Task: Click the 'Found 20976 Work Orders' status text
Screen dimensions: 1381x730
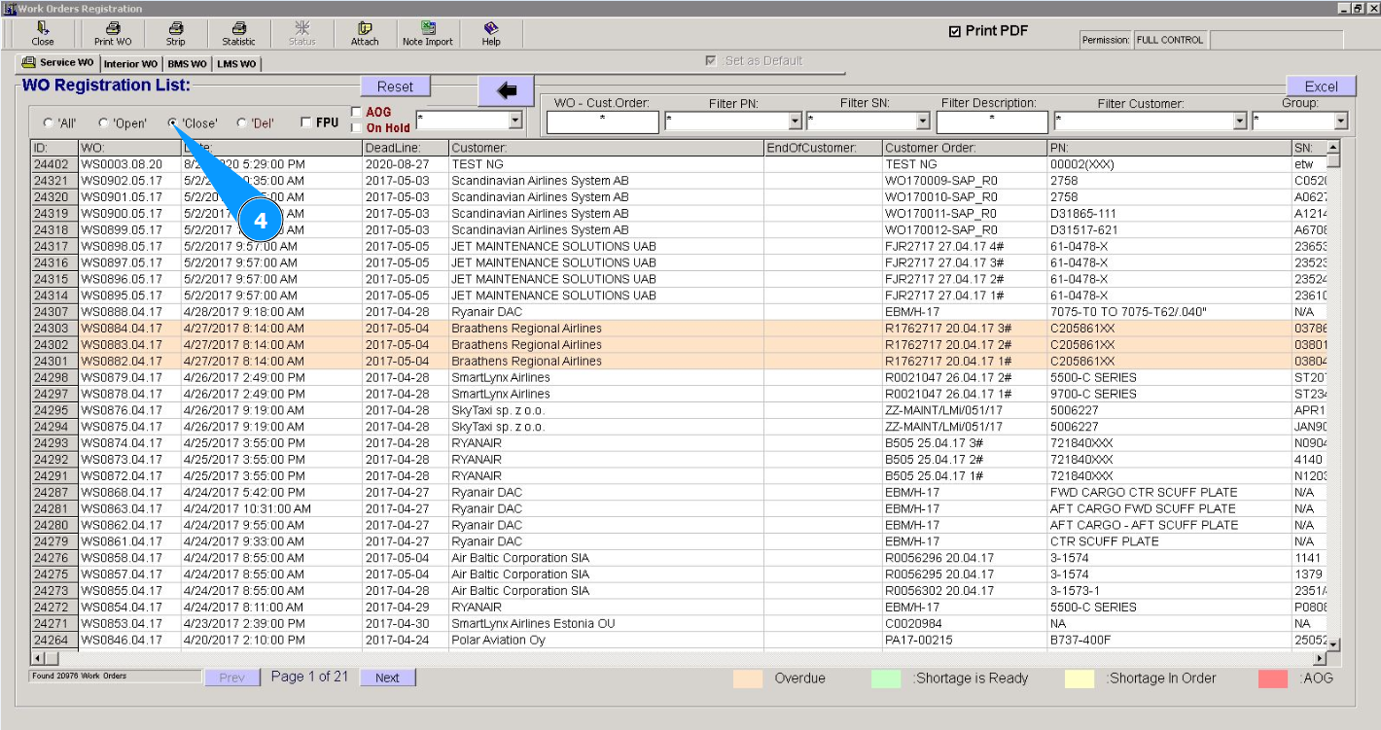Action: pos(79,676)
